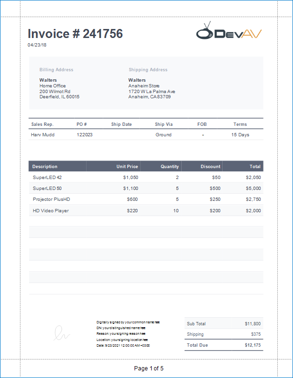Click the handwritten signature image
The image size is (293, 378).
[62, 333]
